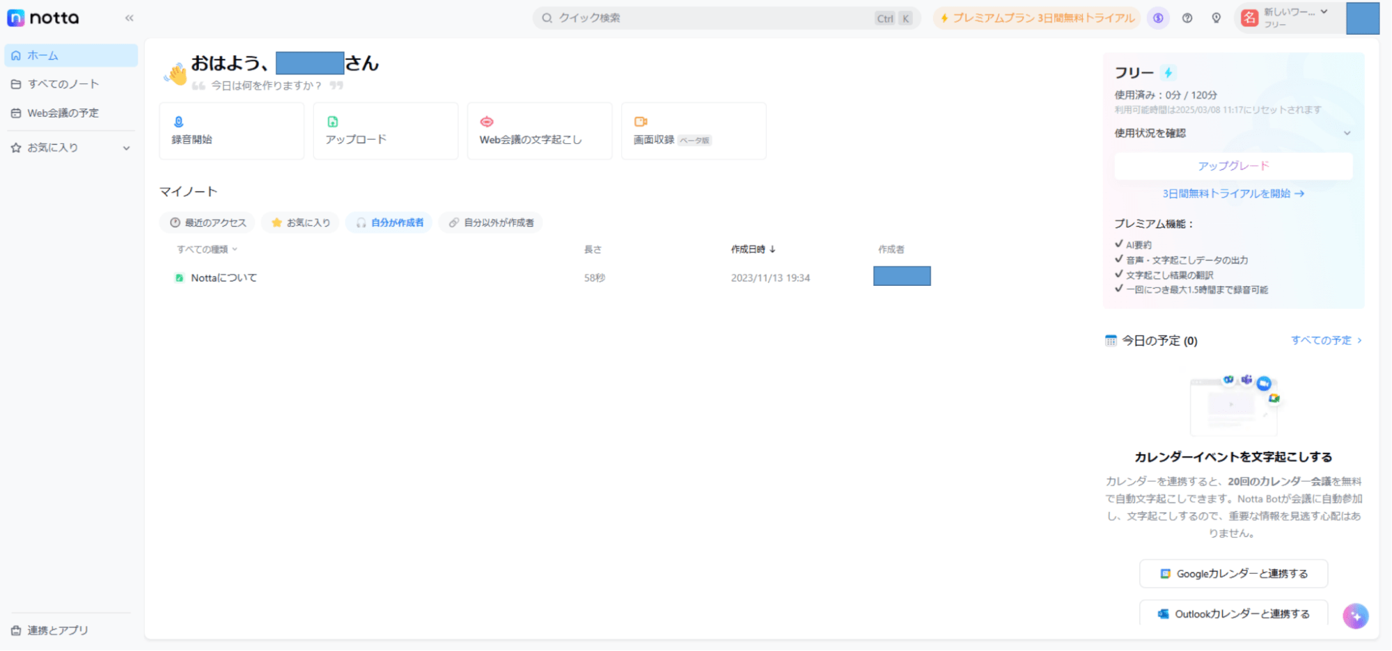Click Googleカレンダーと連携する button
Image resolution: width=1392 pixels, height=651 pixels.
tap(1233, 574)
